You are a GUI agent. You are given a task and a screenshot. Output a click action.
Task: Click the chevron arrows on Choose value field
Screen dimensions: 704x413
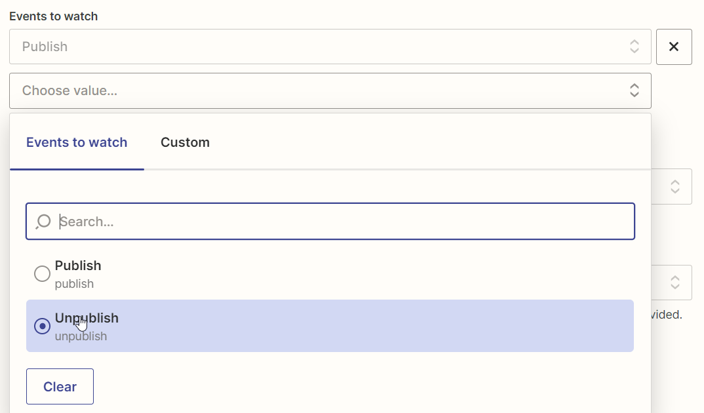coord(634,90)
